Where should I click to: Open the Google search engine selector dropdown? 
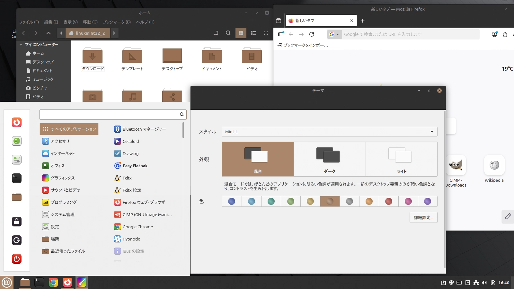(x=334, y=34)
